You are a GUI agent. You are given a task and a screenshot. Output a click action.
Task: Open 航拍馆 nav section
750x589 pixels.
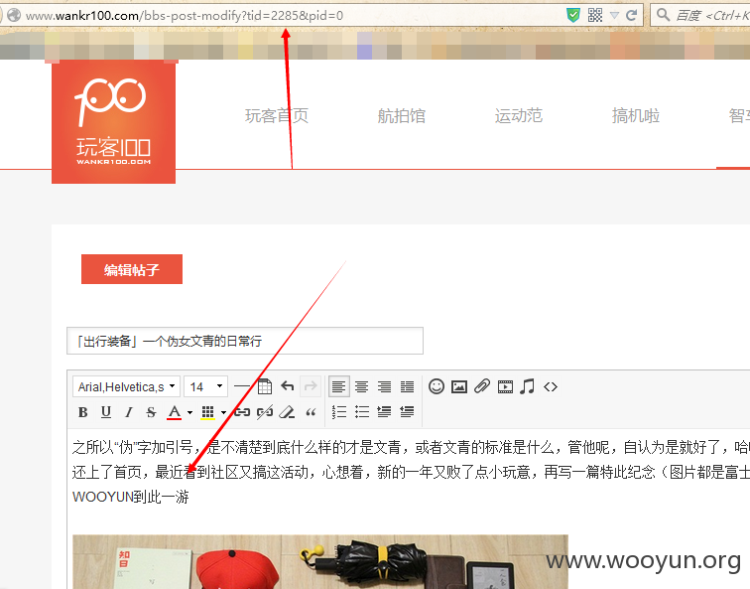point(402,116)
